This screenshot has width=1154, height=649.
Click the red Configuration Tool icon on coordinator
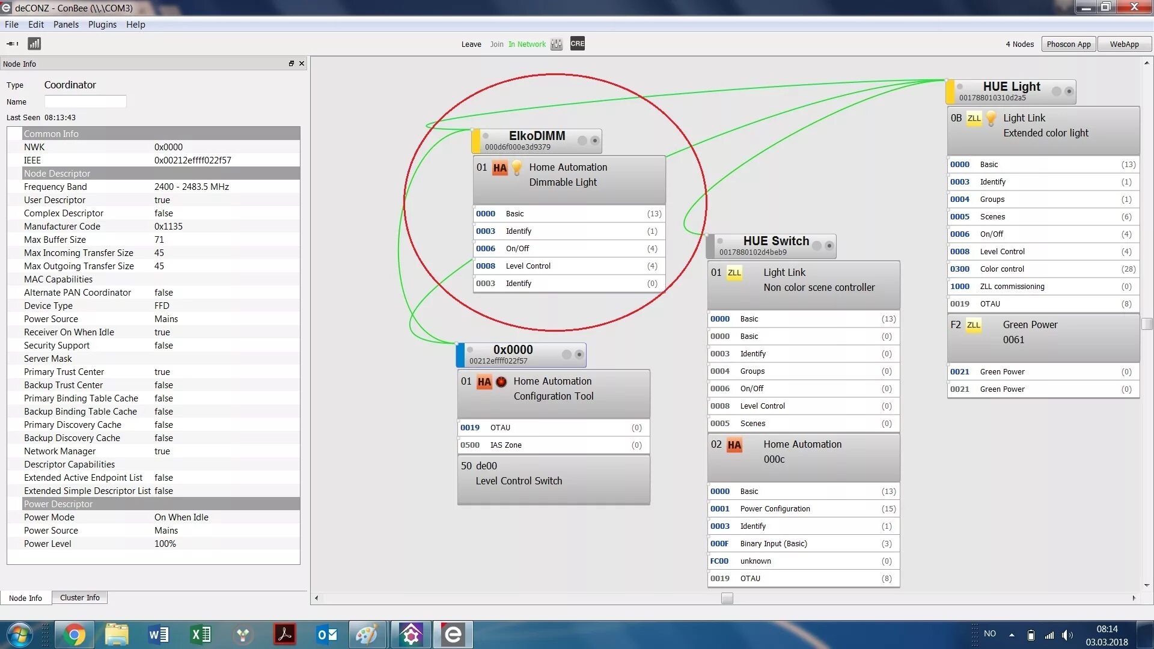(501, 382)
